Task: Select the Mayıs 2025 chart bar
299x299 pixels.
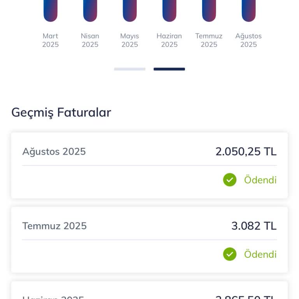Action: [130, 11]
